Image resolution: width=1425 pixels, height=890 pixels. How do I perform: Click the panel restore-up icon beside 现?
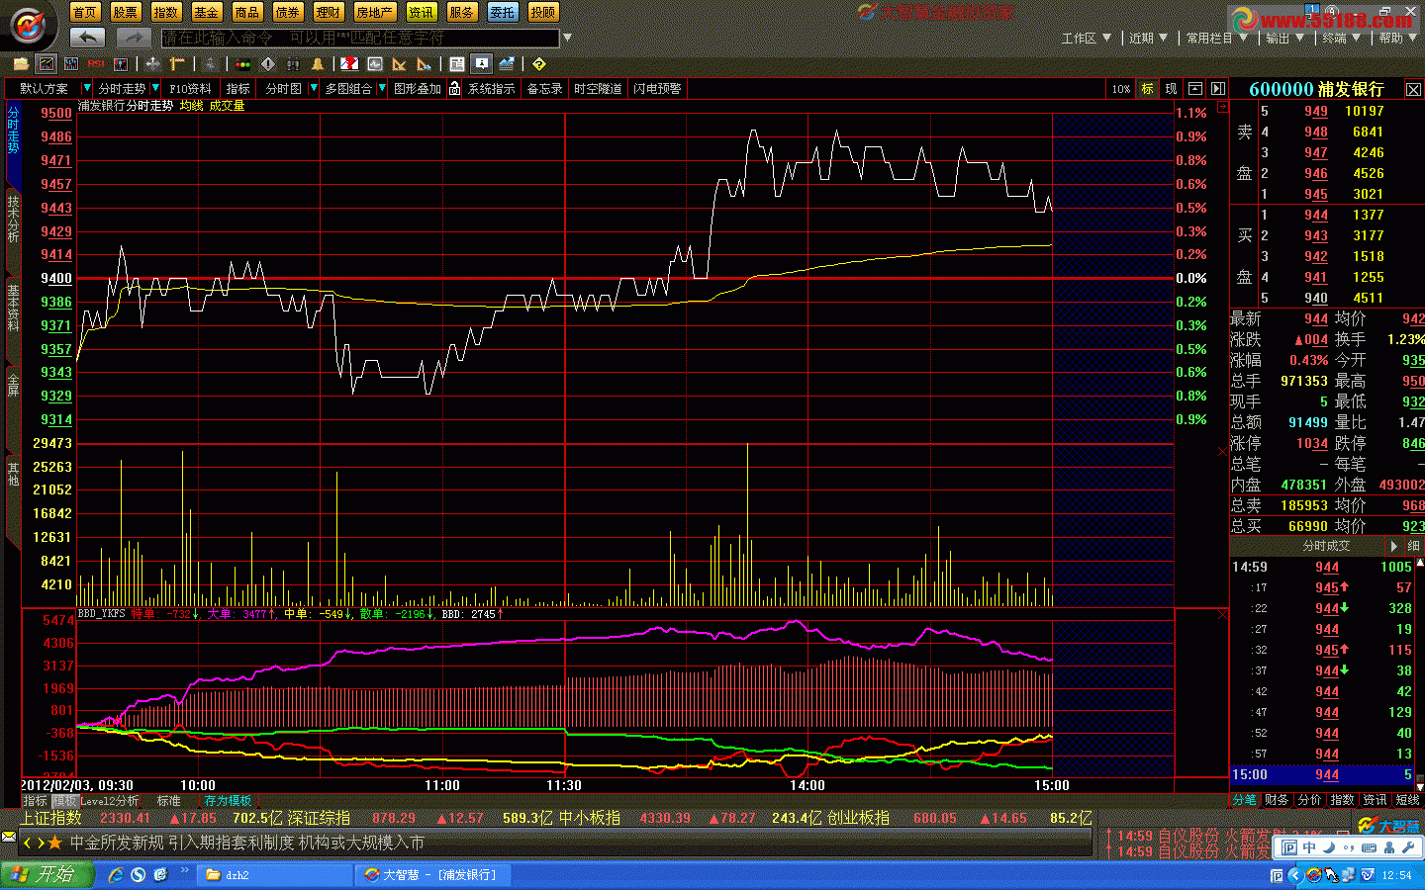(x=1195, y=88)
